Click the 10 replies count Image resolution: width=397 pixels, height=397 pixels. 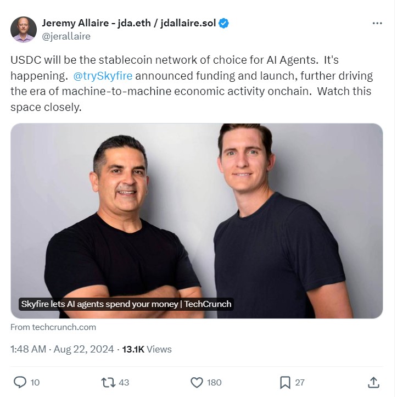pyautogui.click(x=35, y=382)
